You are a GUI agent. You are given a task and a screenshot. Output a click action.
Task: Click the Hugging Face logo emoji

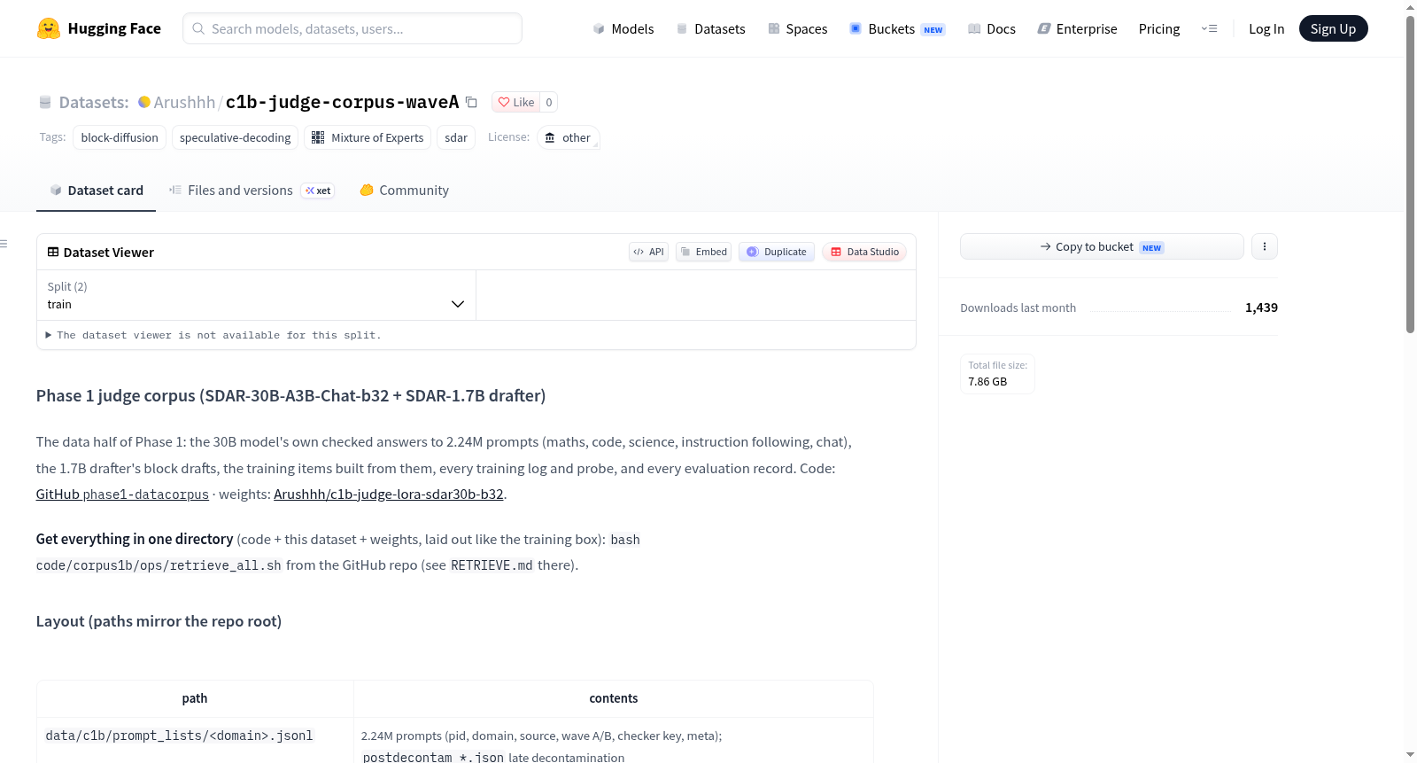click(x=49, y=28)
